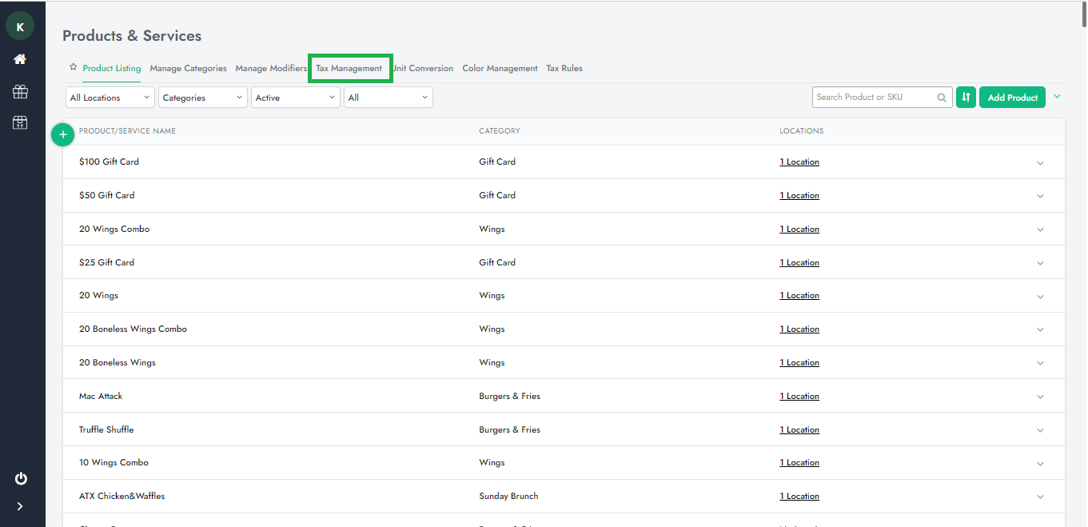Open the Active status dropdown
This screenshot has height=527, width=1088.
(296, 98)
